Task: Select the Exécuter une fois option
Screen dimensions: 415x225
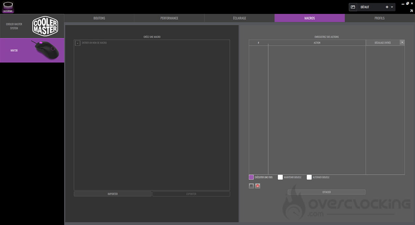Action: [251, 177]
